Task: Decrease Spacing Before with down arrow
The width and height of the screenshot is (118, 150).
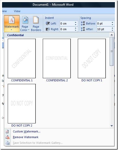Action: pos(113,25)
